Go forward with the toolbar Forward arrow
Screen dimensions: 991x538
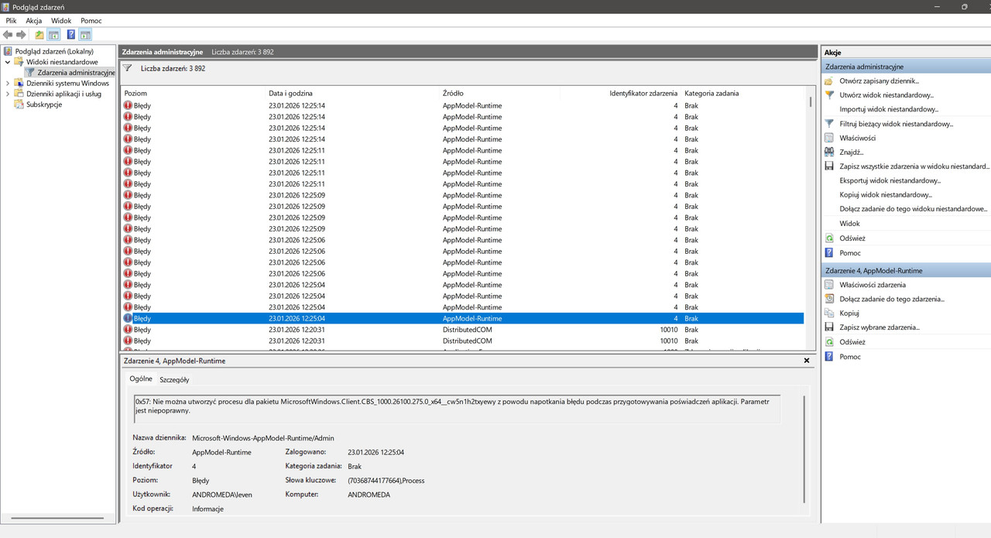(22, 35)
